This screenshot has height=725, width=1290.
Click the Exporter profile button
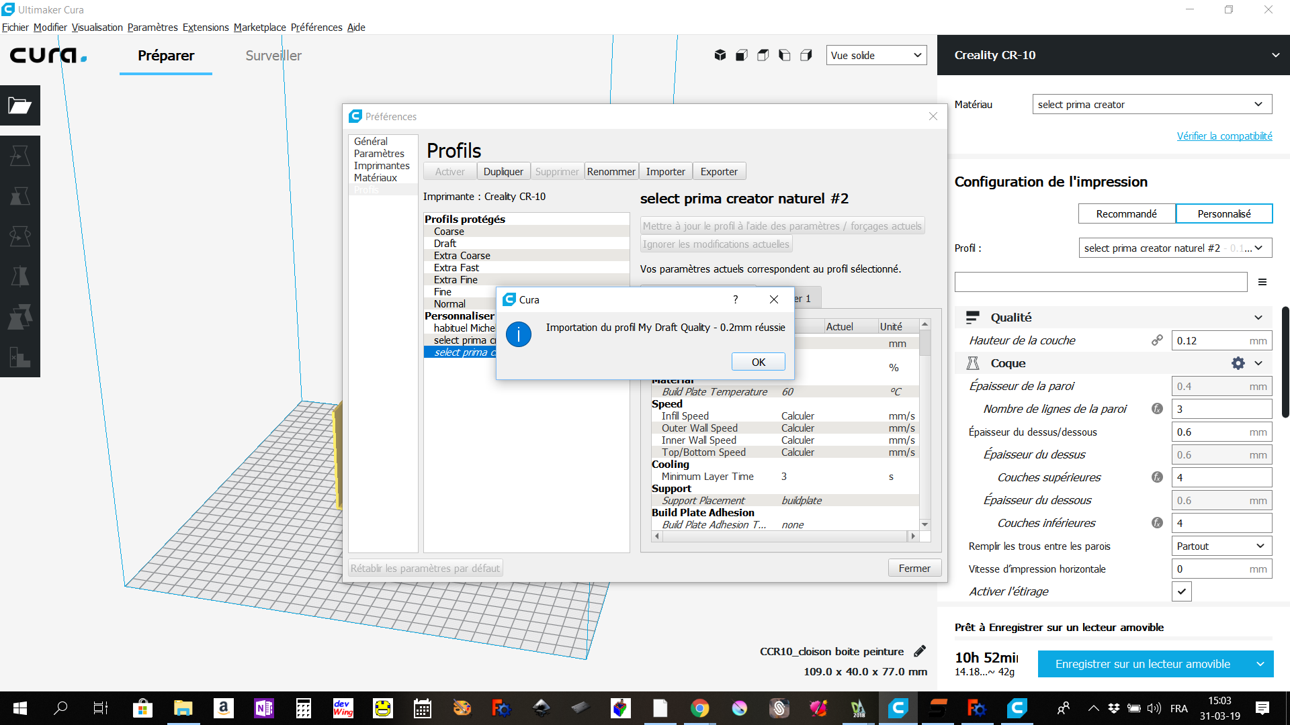[x=719, y=171]
